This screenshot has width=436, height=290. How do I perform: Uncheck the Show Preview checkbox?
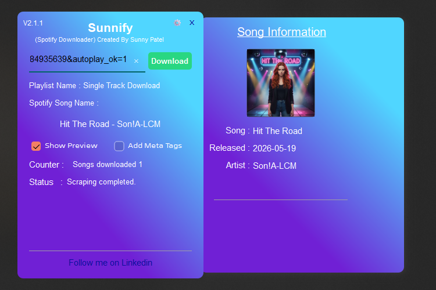[x=36, y=146]
